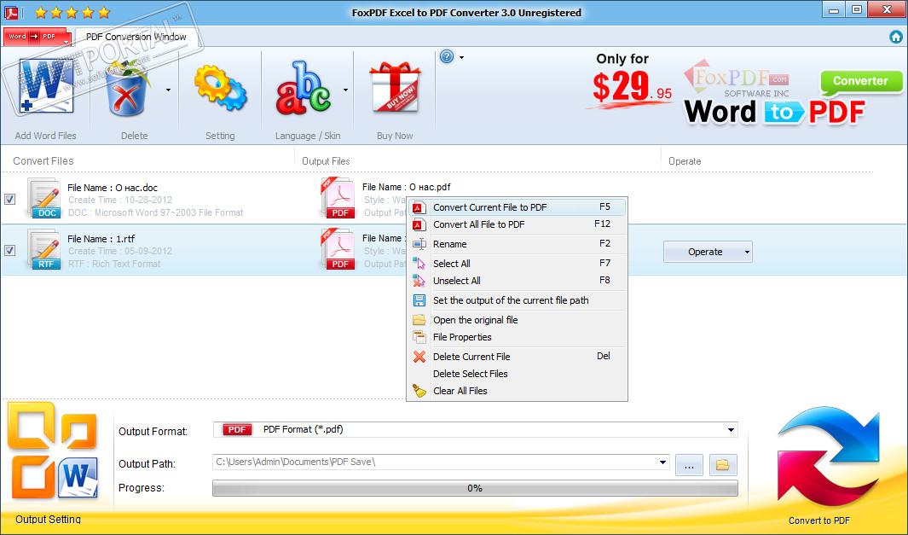The width and height of the screenshot is (908, 535).
Task: Click the Word to PDF banner text
Action: pos(775,112)
